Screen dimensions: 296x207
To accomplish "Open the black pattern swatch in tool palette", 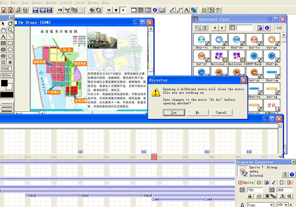I will (7, 95).
